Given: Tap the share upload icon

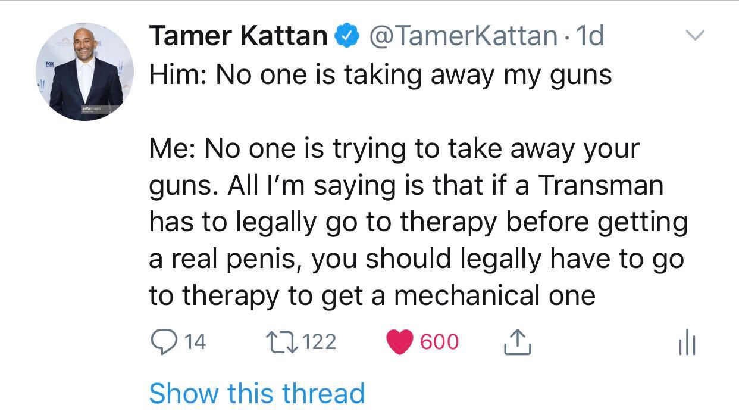Looking at the screenshot, I should (x=516, y=342).
